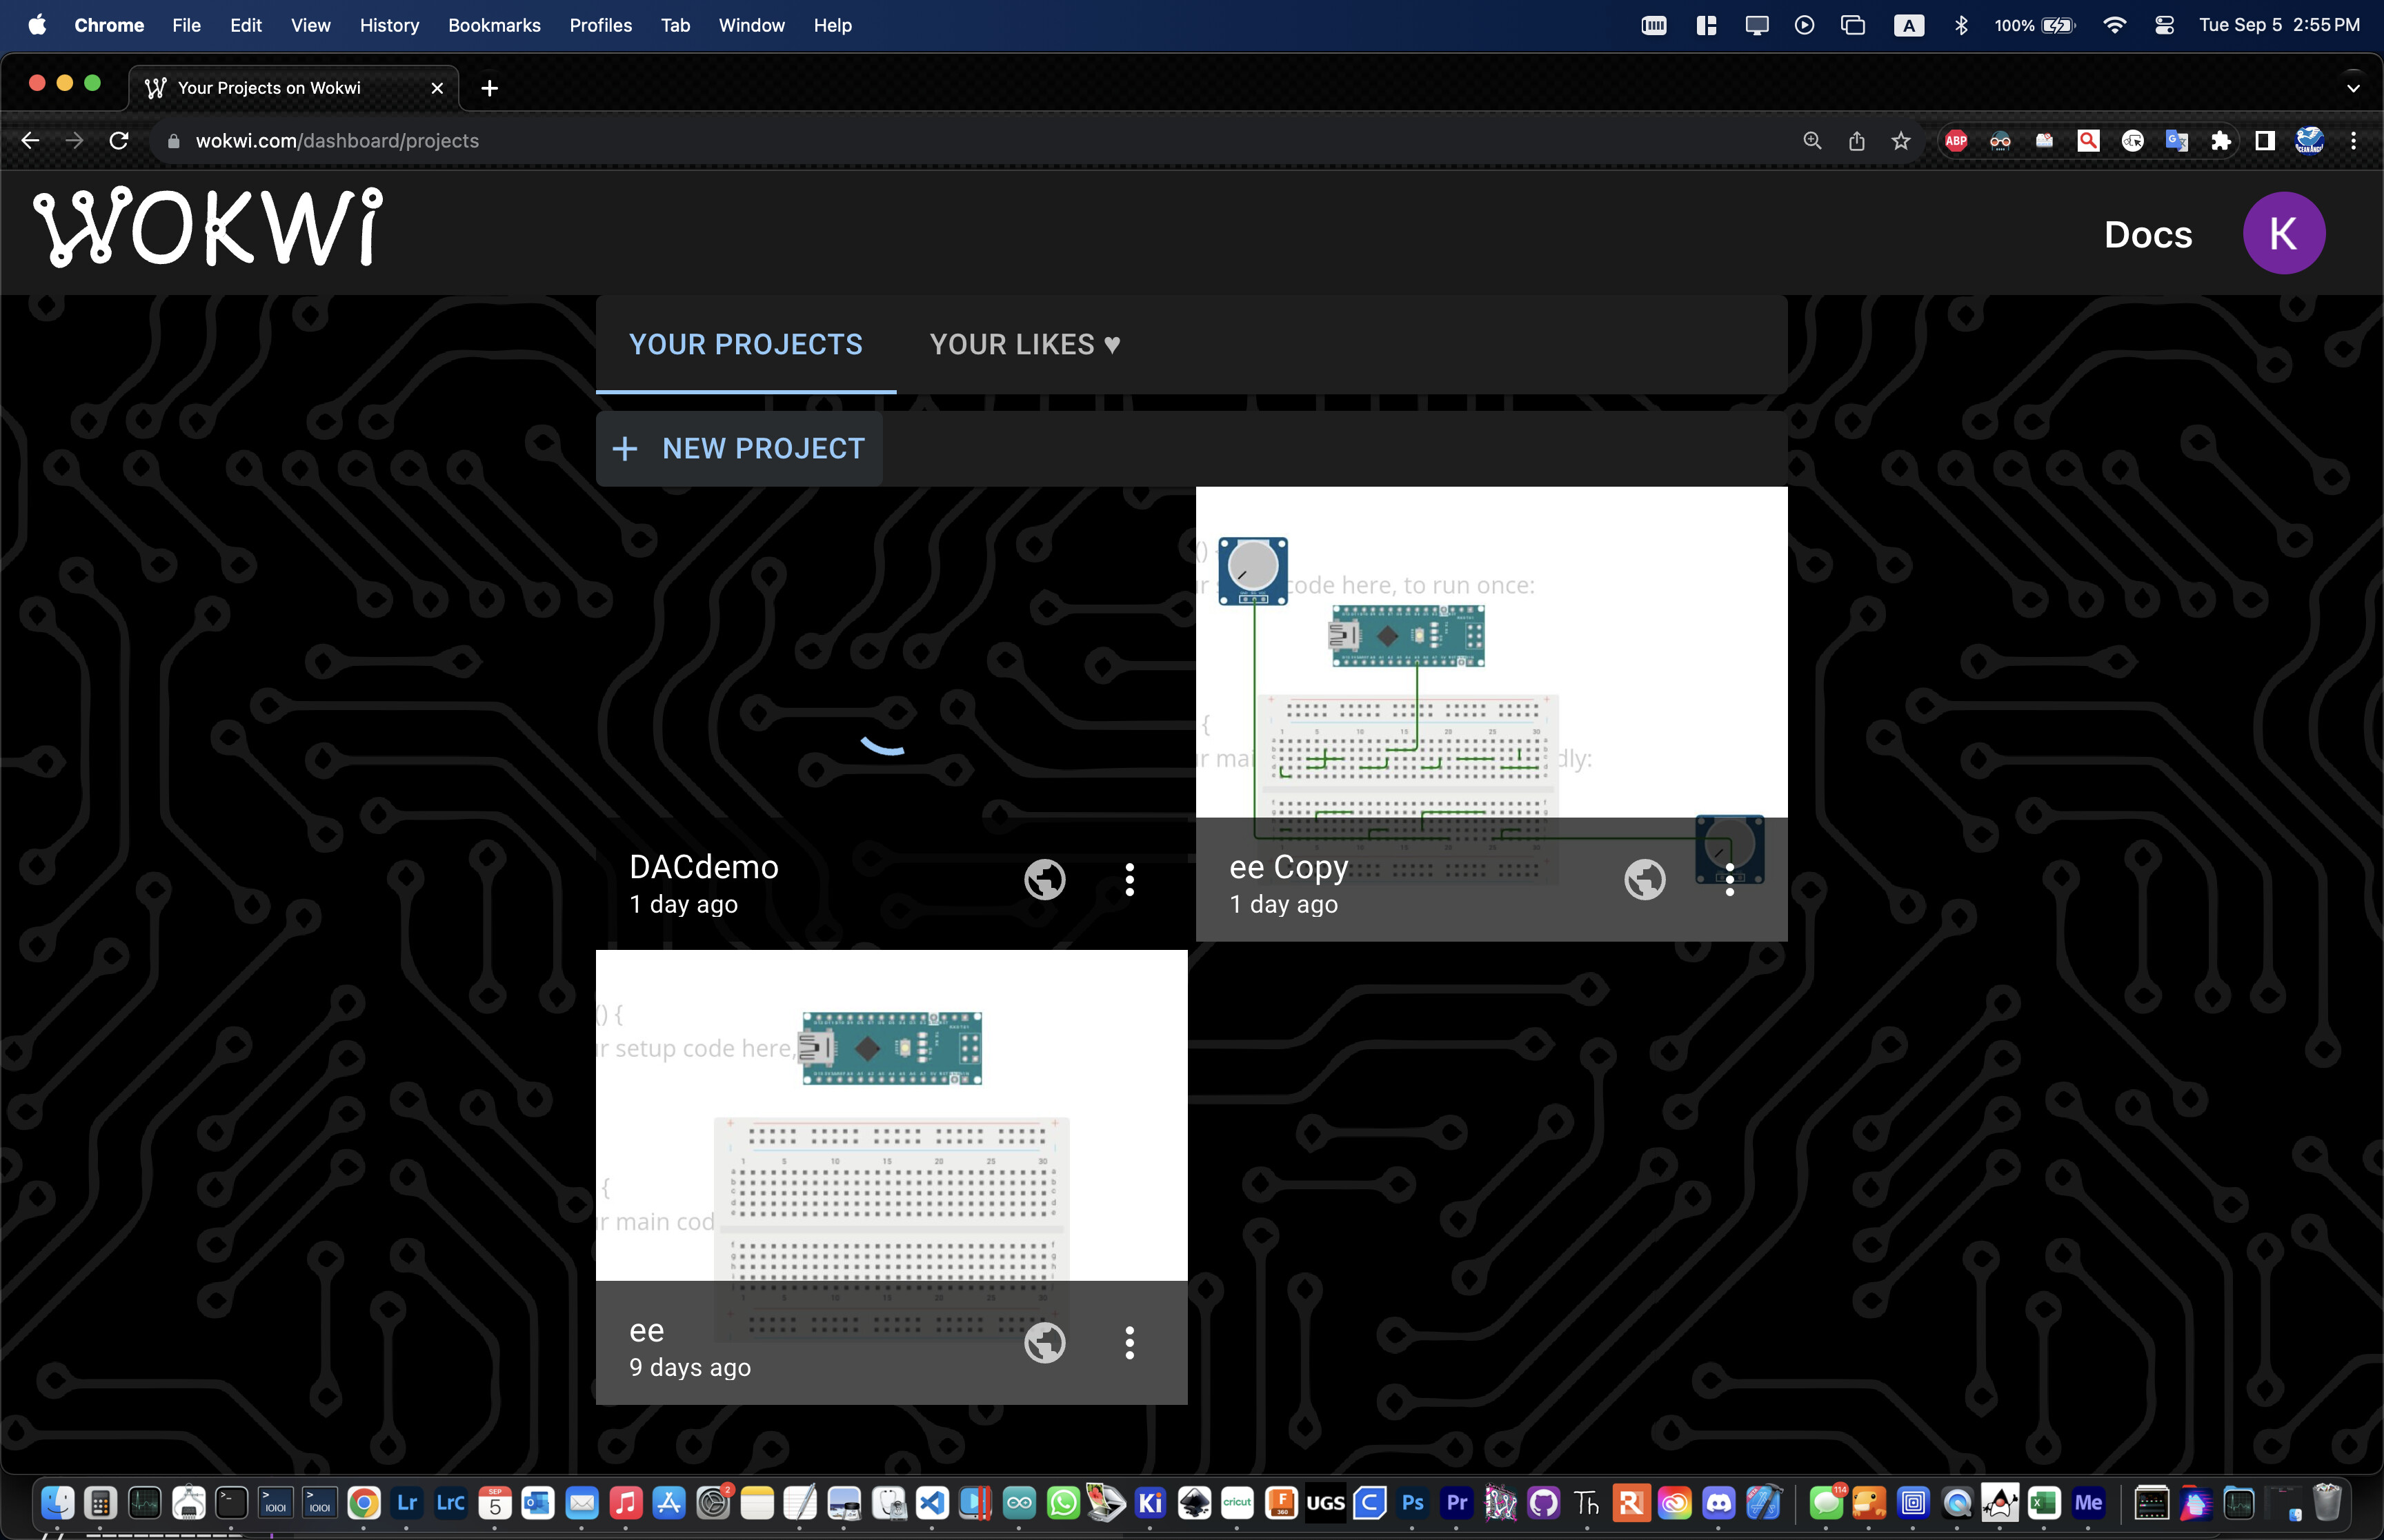Click the wokwi.com address bar

click(971, 141)
